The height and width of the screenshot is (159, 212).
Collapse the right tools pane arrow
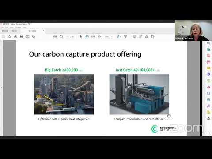204,88
